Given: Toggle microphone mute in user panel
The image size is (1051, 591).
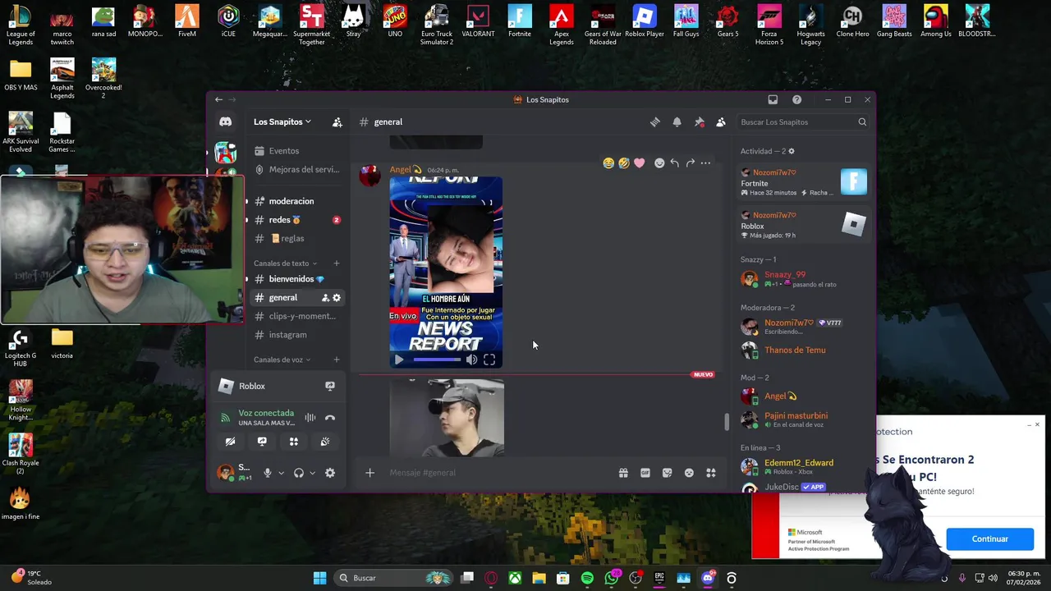Looking at the screenshot, I should point(267,473).
